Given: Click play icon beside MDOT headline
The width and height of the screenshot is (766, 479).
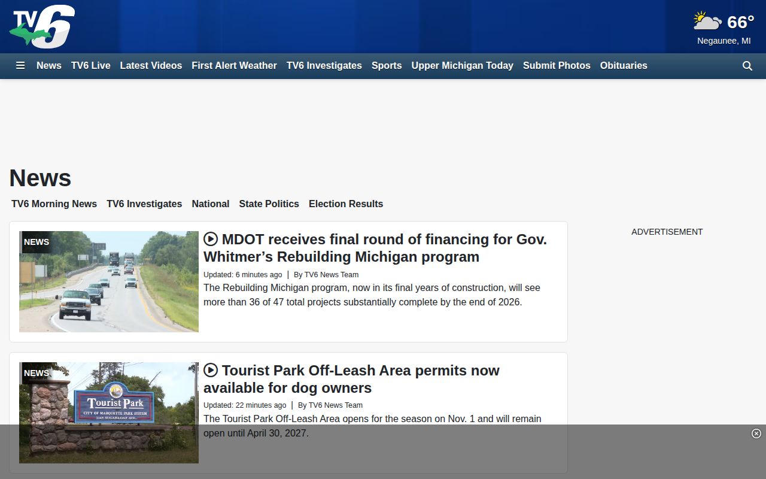Looking at the screenshot, I should pos(211,239).
